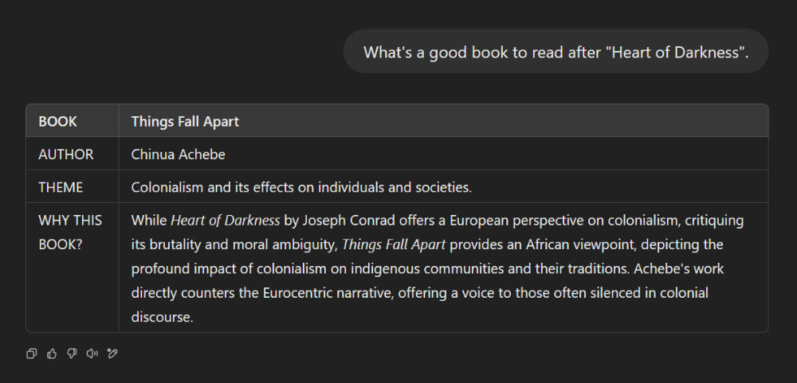Viewport: 797px width, 383px height.
Task: Click italic Heart of Darkness in explanation
Action: coord(226,220)
